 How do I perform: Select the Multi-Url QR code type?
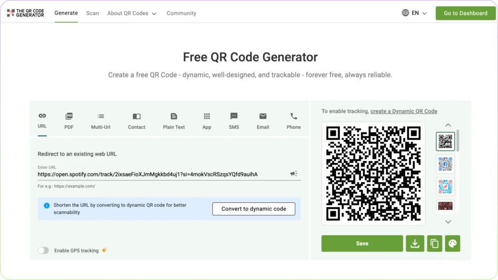pyautogui.click(x=101, y=120)
